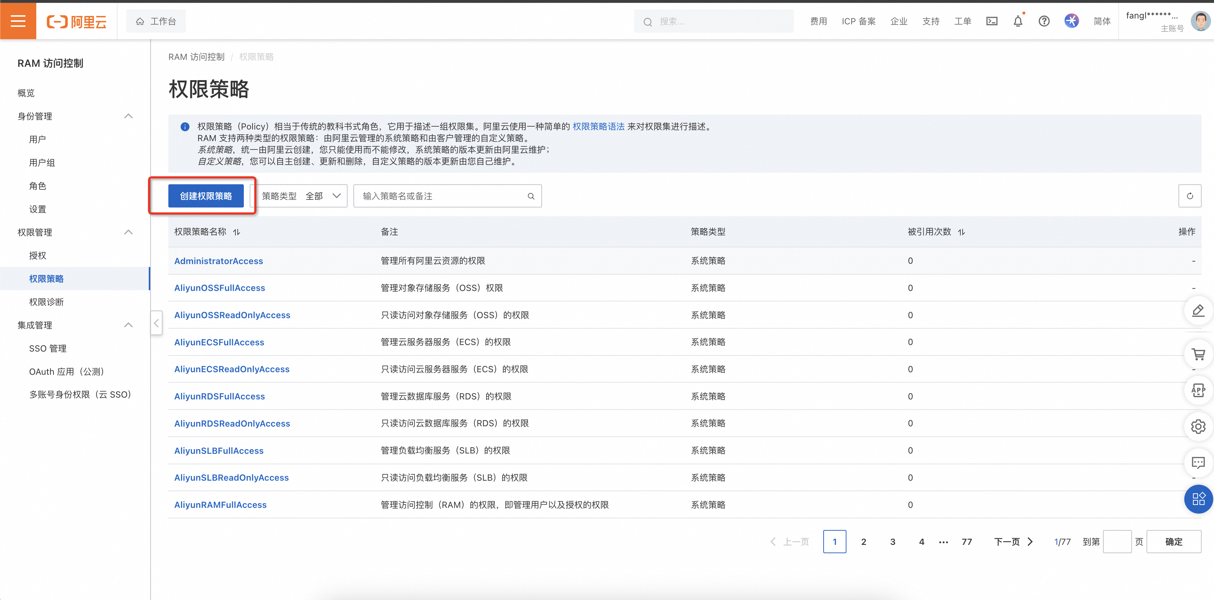Switch language via 简体
The height and width of the screenshot is (600, 1214).
(1102, 21)
